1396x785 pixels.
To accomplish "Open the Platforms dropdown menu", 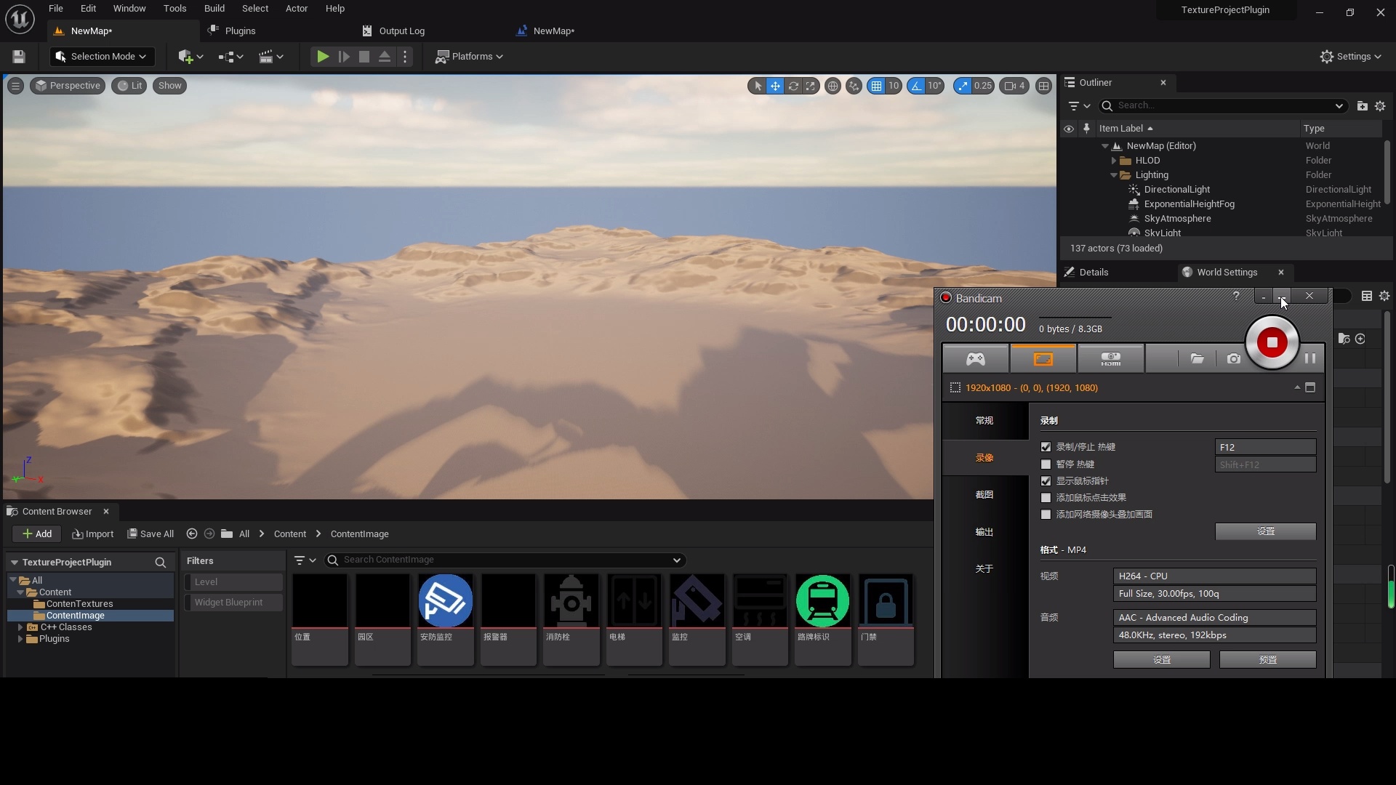I will coord(469,57).
